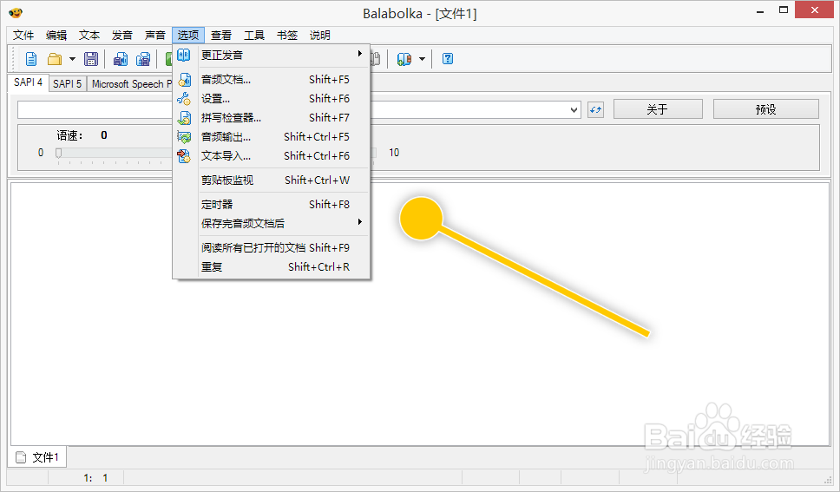
Task: Open the 工具 menu
Action: (x=254, y=36)
